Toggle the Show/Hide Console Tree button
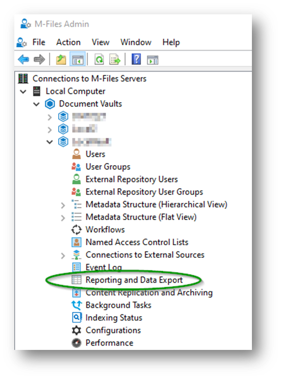This screenshot has width=281, height=379. 78,59
